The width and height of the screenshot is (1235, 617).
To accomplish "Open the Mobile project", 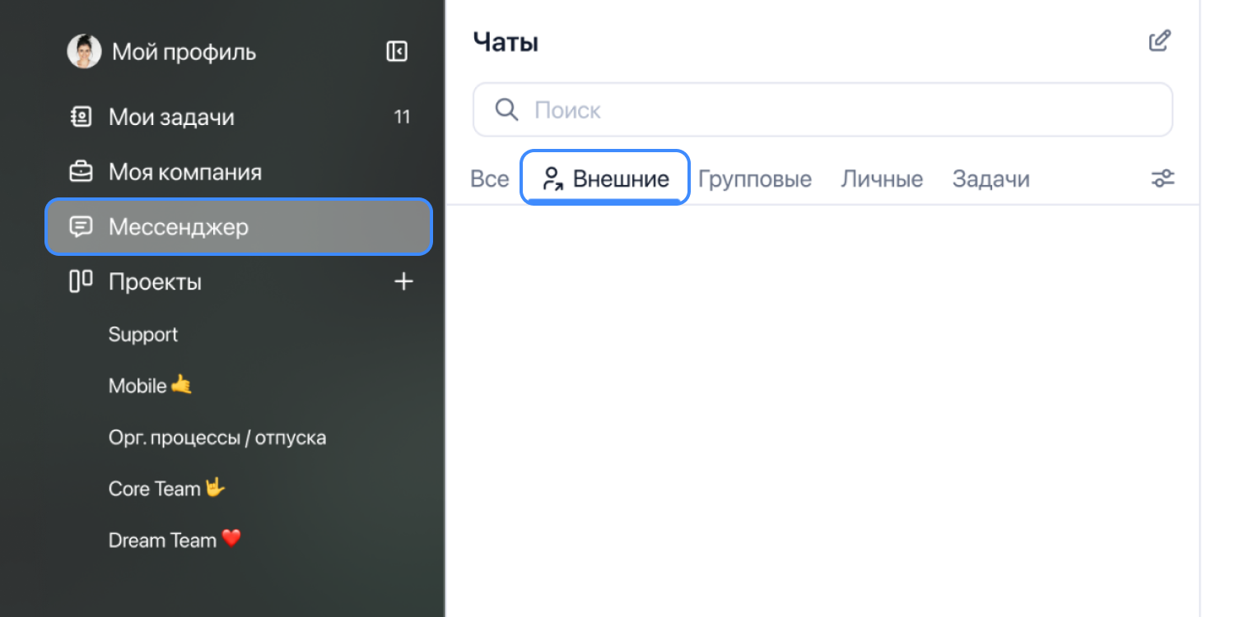I will [150, 386].
